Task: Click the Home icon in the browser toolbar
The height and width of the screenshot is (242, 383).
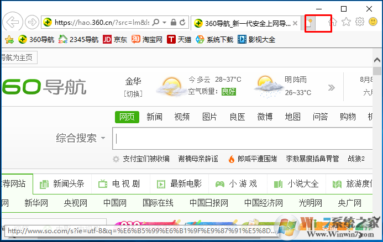Action: click(333, 22)
